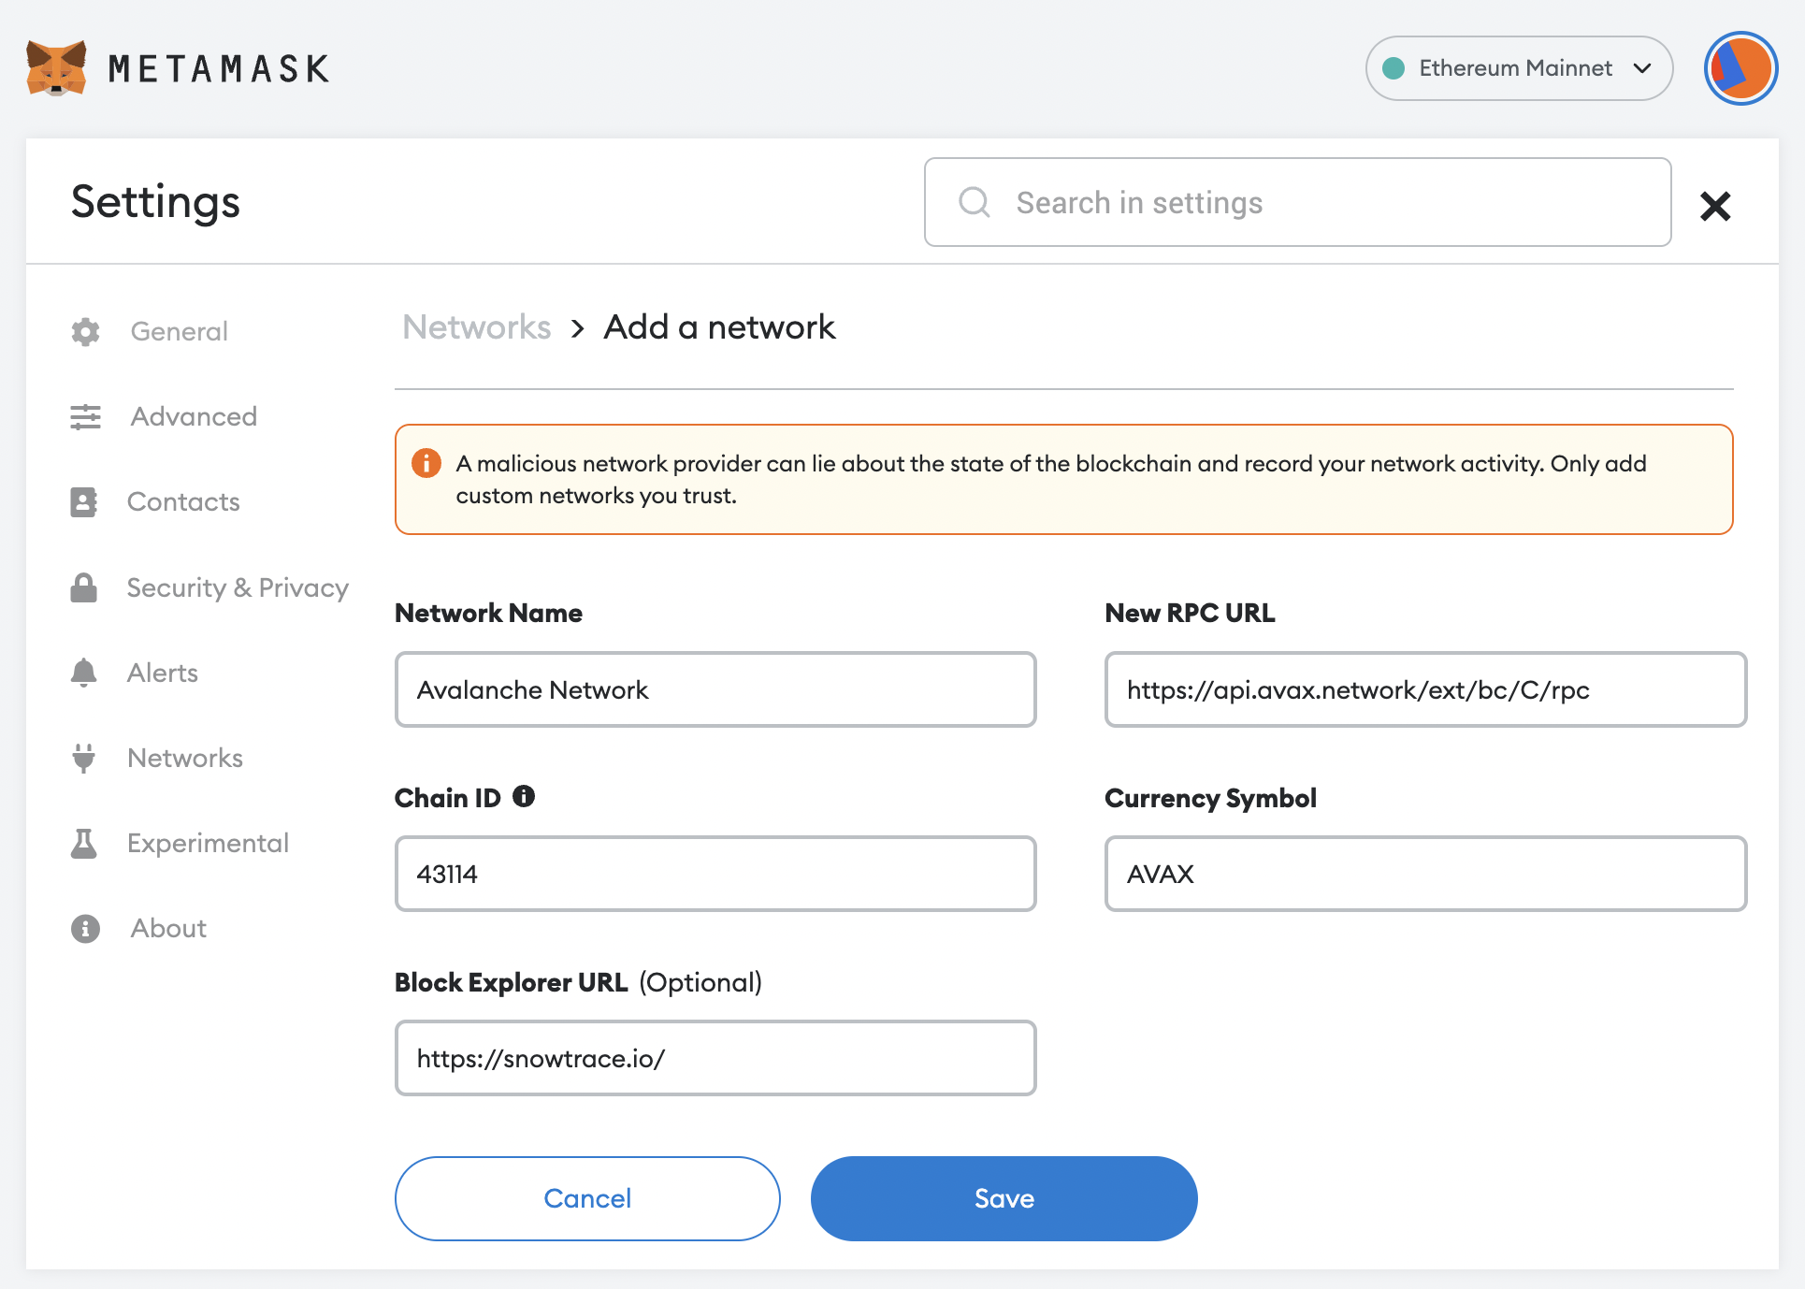
Task: Click the Contacts book icon
Action: click(84, 502)
